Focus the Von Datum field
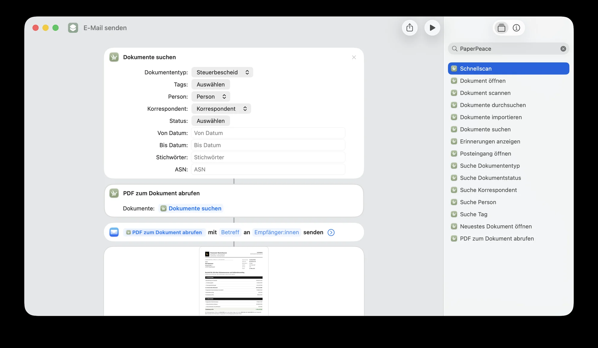This screenshot has height=348, width=598. [x=268, y=133]
